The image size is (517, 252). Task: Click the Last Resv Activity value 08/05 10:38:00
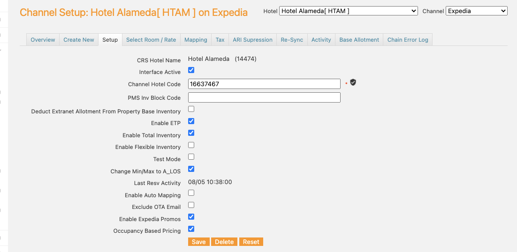click(210, 182)
